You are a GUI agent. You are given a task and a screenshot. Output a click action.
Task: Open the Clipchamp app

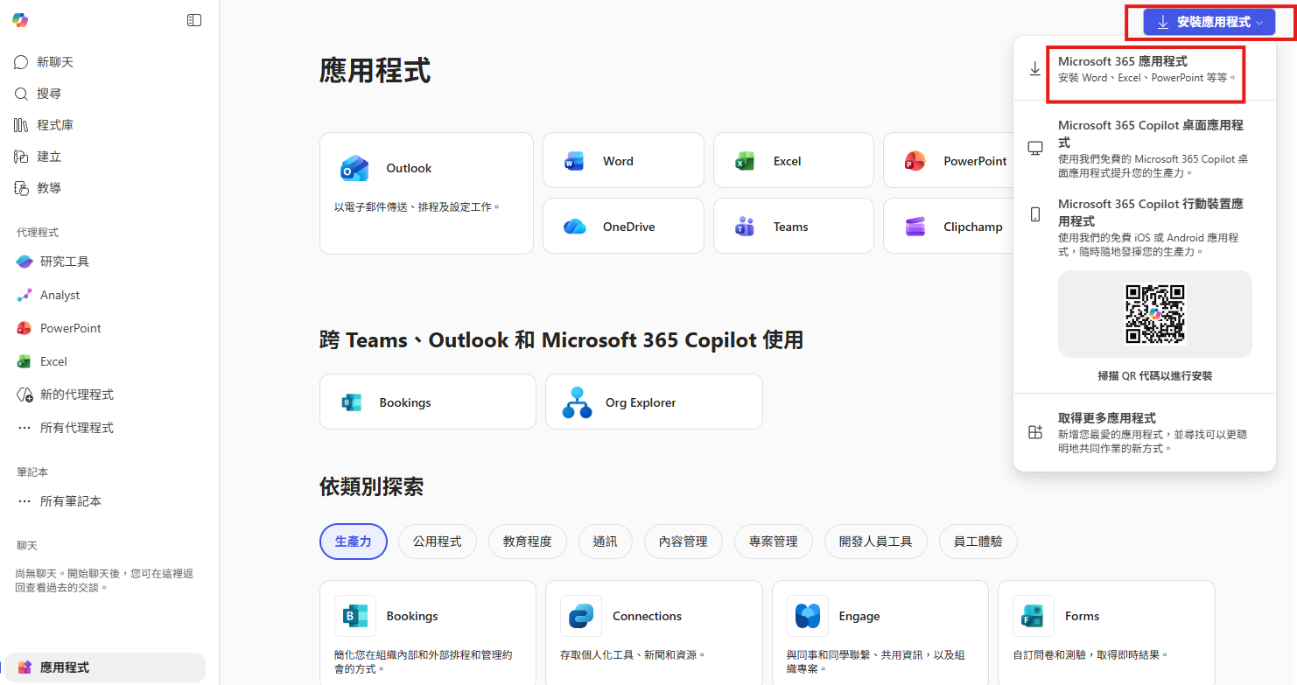[948, 227]
